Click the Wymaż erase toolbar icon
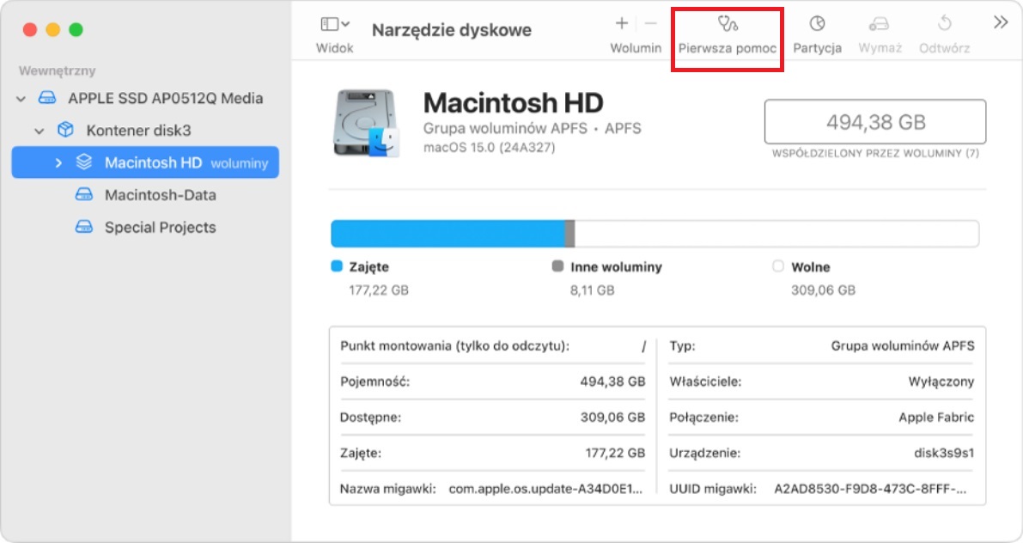The width and height of the screenshot is (1023, 543). pyautogui.click(x=880, y=24)
